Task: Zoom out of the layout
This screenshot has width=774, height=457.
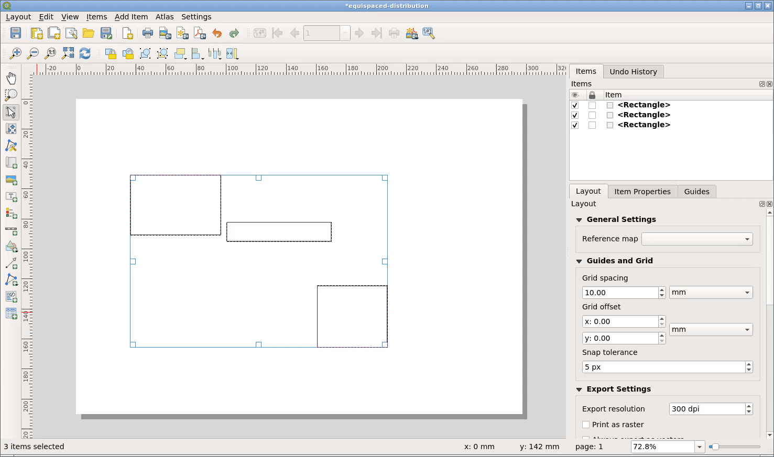Action: point(33,53)
